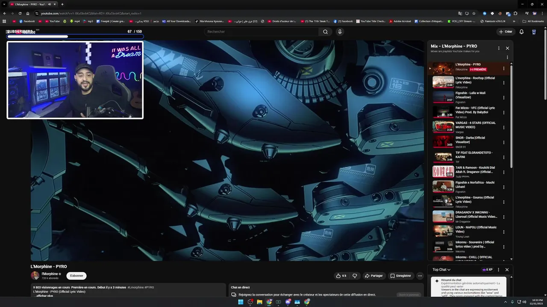Screen dimensions: 547x307
Task: Open options menu for DRAGANOV X INKONNU - Lbaroud
Action: point(504,217)
